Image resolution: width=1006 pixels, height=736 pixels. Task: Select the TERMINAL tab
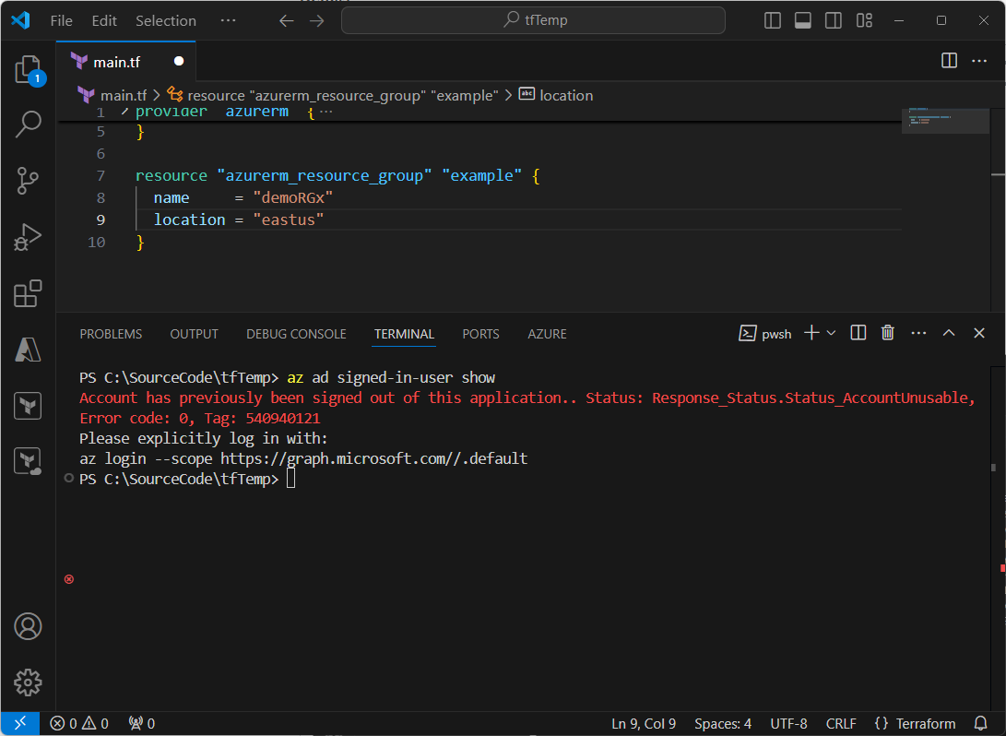coord(404,334)
